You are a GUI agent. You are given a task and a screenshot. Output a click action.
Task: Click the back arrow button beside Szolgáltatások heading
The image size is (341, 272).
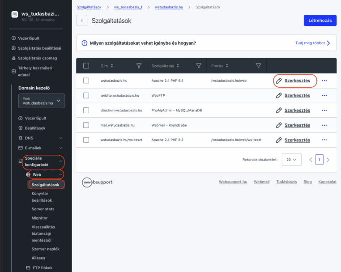point(81,21)
